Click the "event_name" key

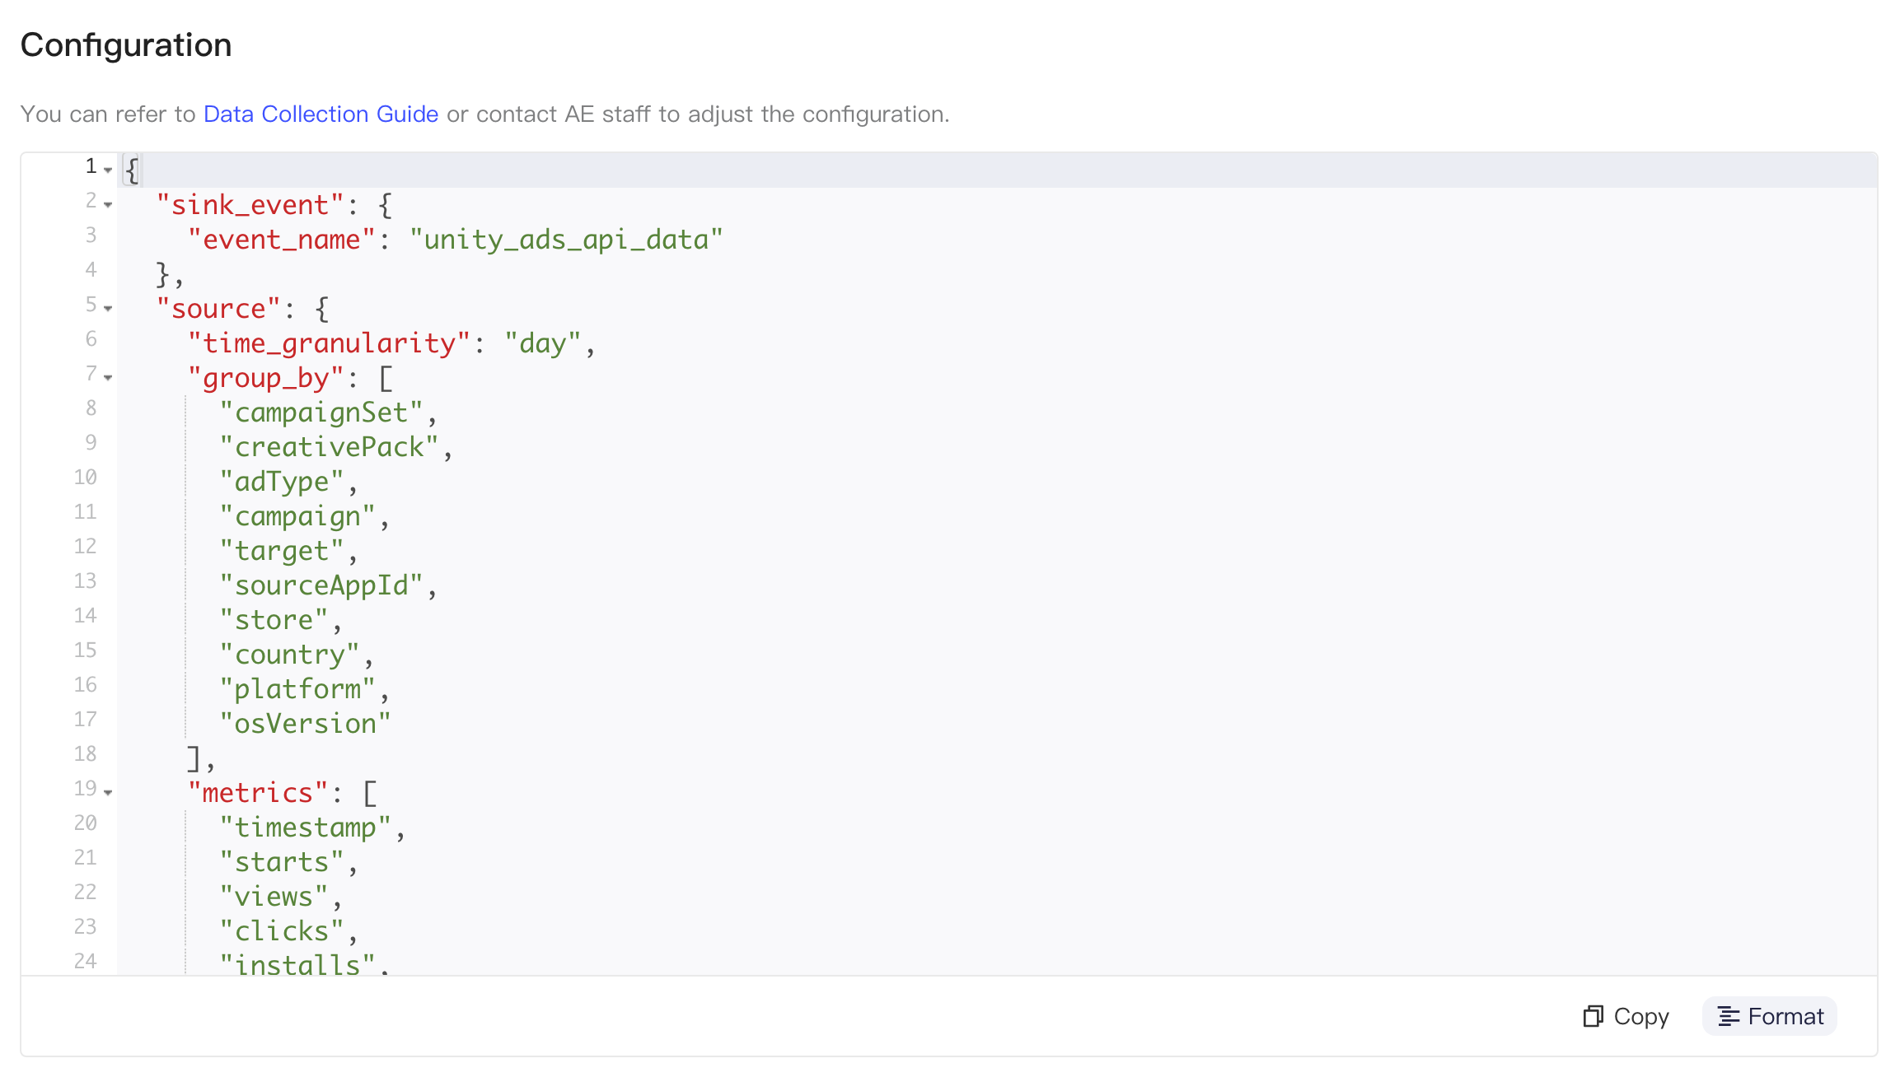281,240
